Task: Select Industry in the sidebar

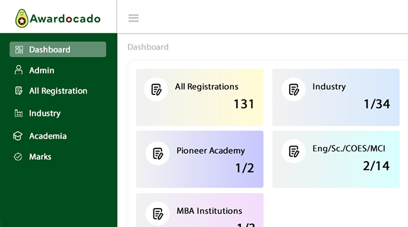Action: click(45, 113)
